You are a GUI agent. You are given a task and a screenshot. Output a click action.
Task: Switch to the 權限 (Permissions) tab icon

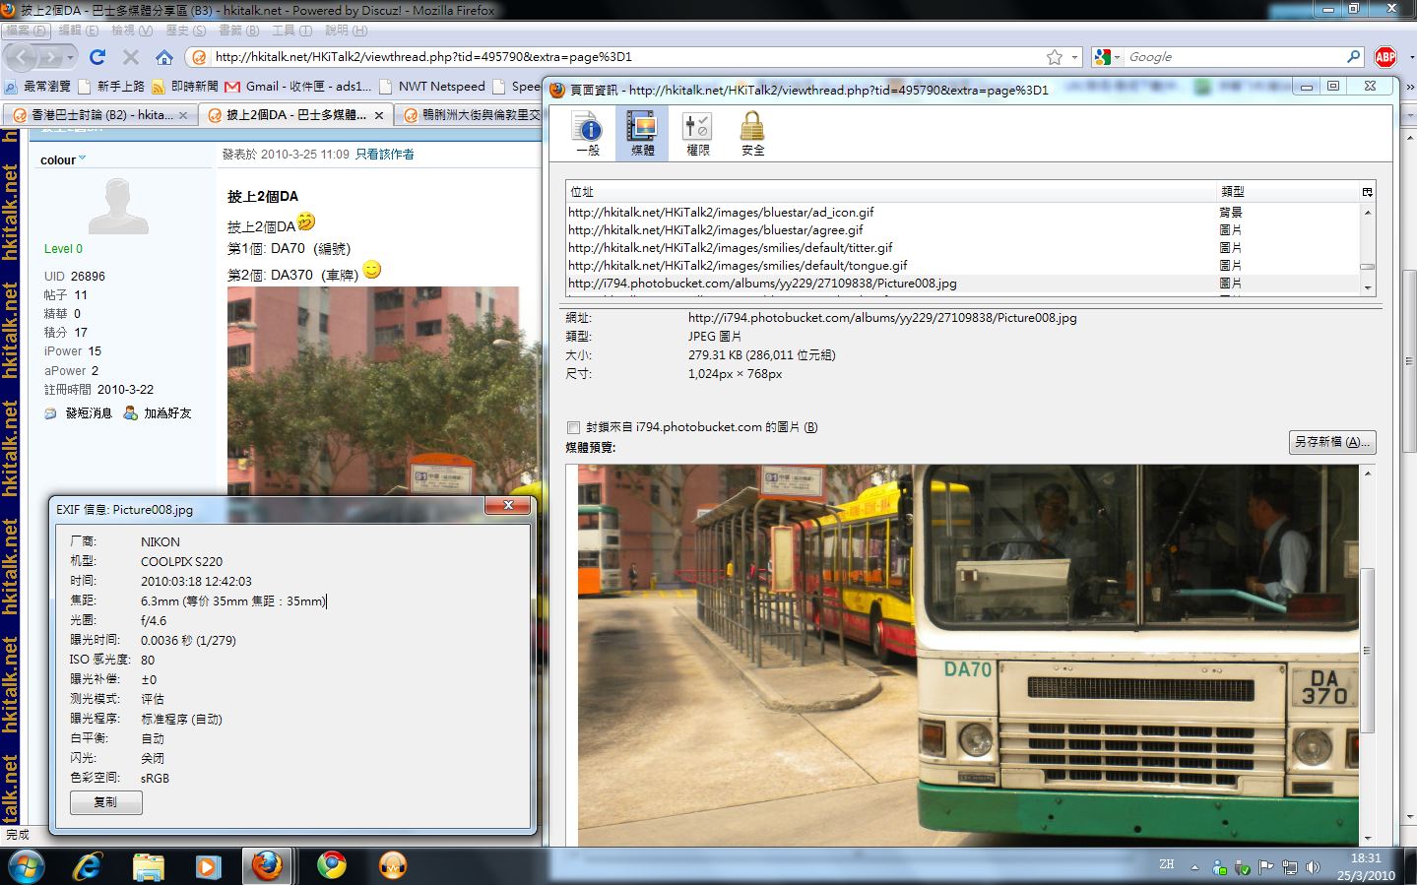coord(697,133)
